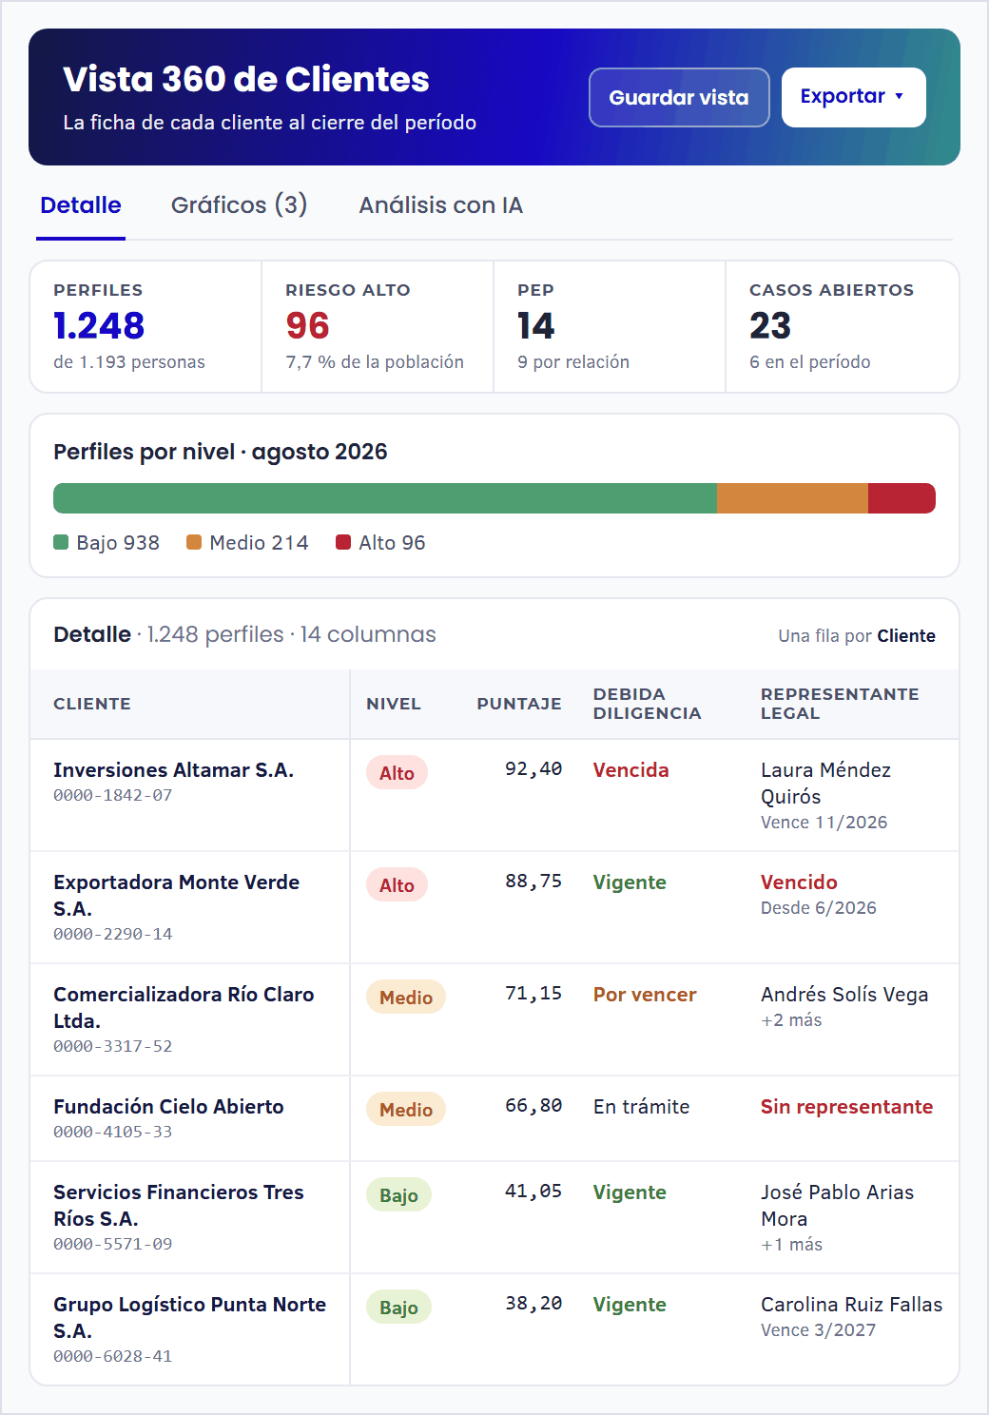This screenshot has height=1415, width=989.
Task: Click the Bajo 938 legend entry
Action: [107, 543]
